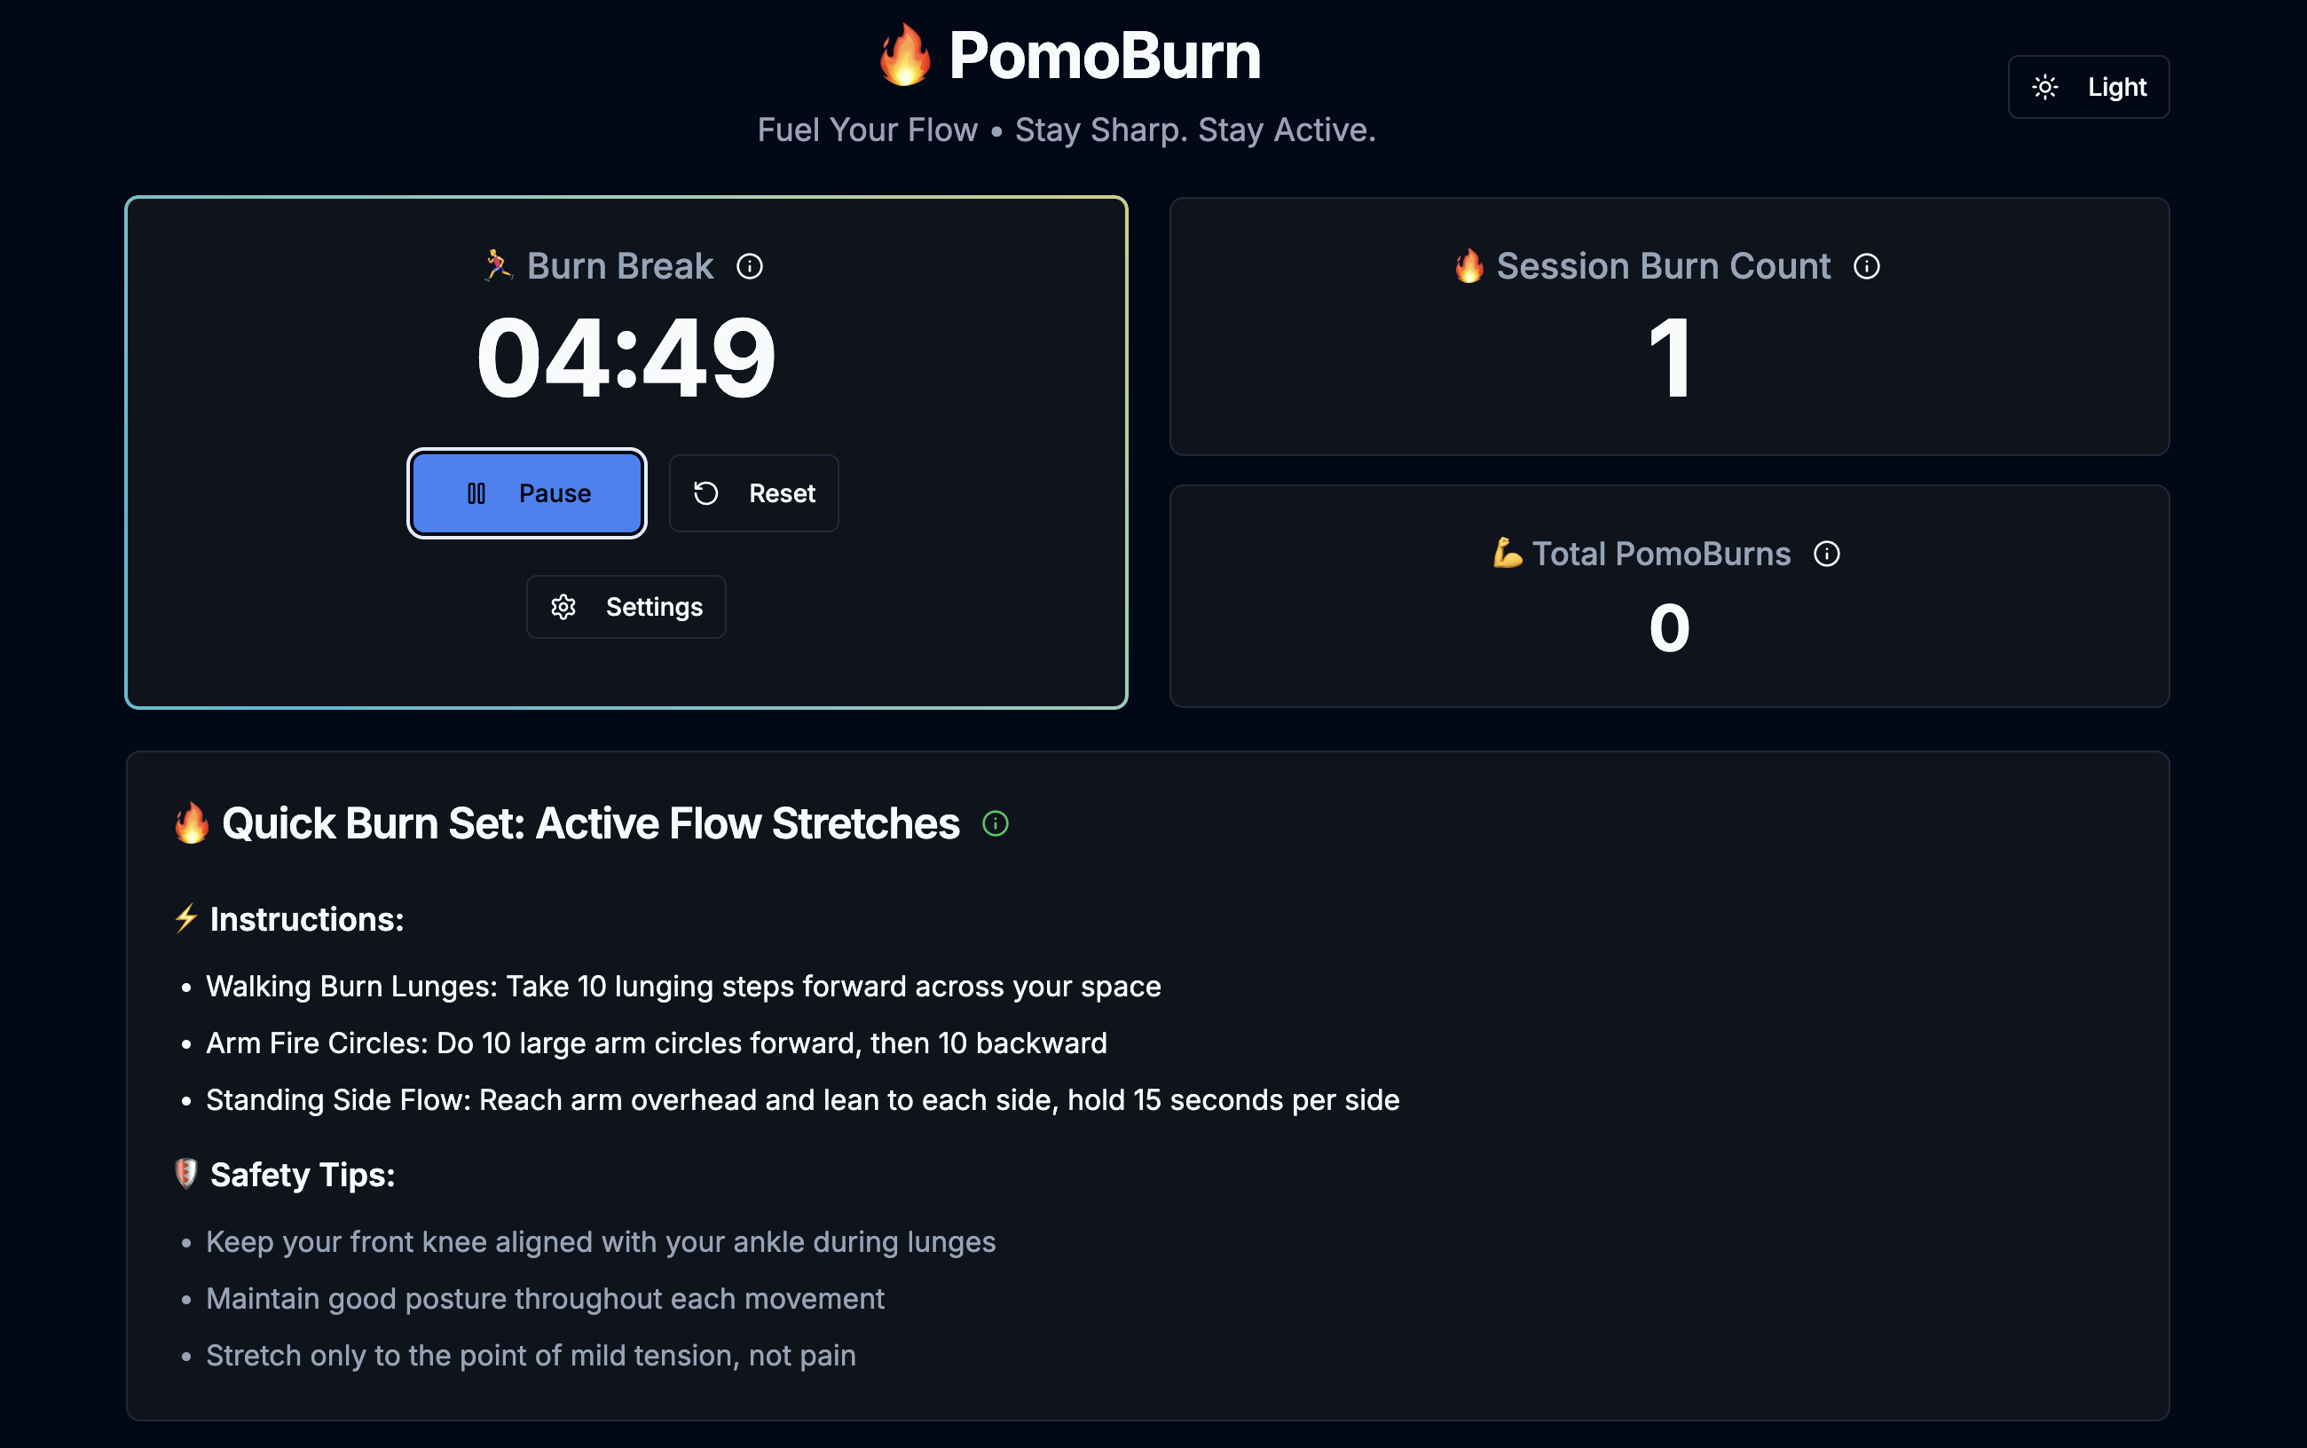This screenshot has height=1448, width=2307.
Task: Click the sun icon in the theme switcher
Action: 2045,87
